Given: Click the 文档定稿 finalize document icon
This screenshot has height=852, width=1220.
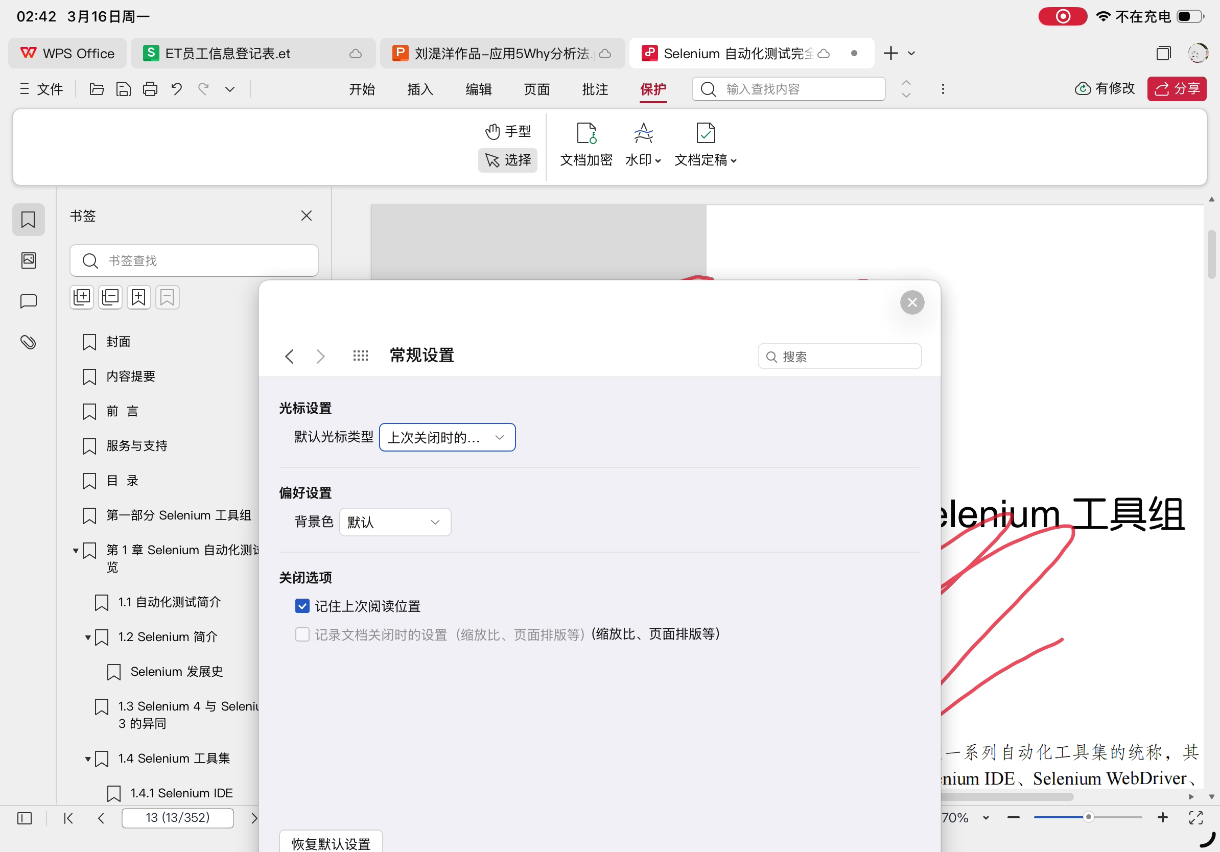Looking at the screenshot, I should tap(705, 133).
